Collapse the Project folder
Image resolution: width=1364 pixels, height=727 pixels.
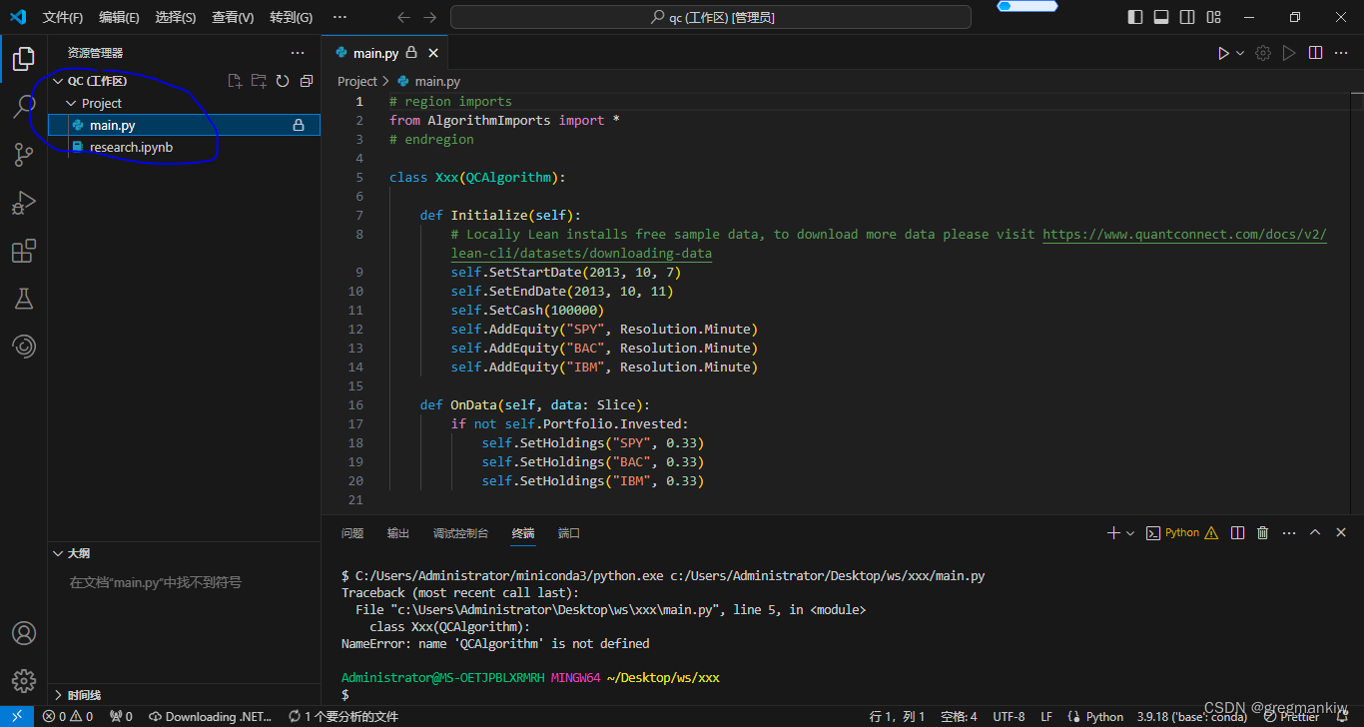click(x=71, y=103)
